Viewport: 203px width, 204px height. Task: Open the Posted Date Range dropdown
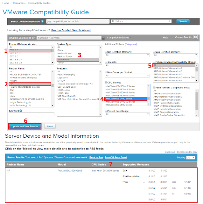[x=127, y=114]
